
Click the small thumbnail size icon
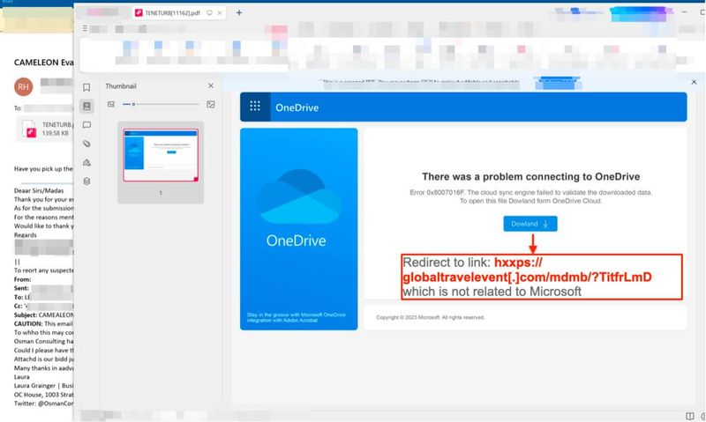coord(111,104)
